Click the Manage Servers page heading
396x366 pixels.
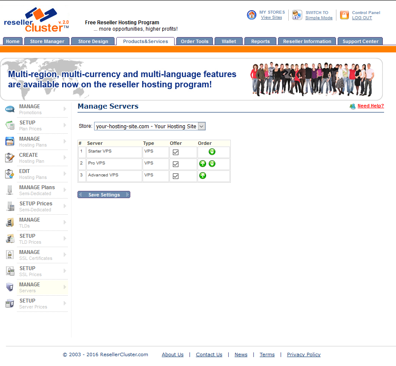108,106
